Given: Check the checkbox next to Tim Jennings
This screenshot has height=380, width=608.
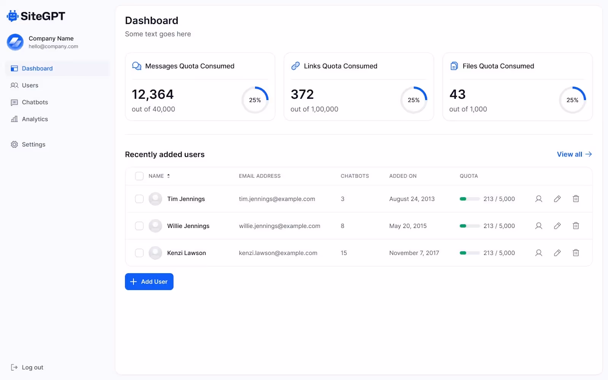Looking at the screenshot, I should tap(139, 199).
